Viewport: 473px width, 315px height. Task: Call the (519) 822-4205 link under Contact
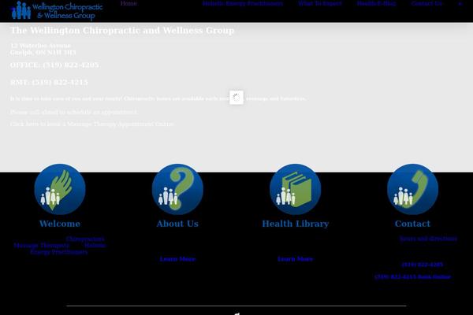point(423,265)
